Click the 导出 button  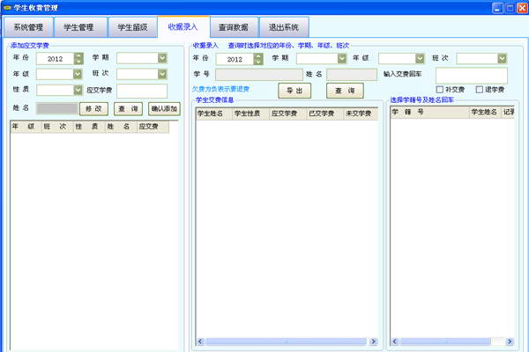pyautogui.click(x=294, y=91)
